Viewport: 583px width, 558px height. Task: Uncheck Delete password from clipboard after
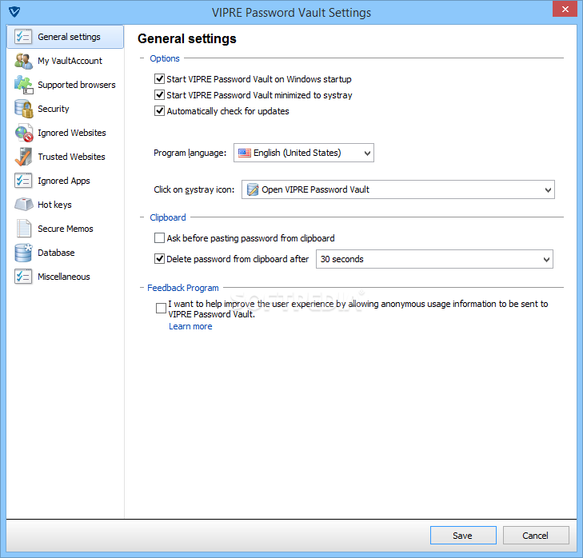point(159,259)
